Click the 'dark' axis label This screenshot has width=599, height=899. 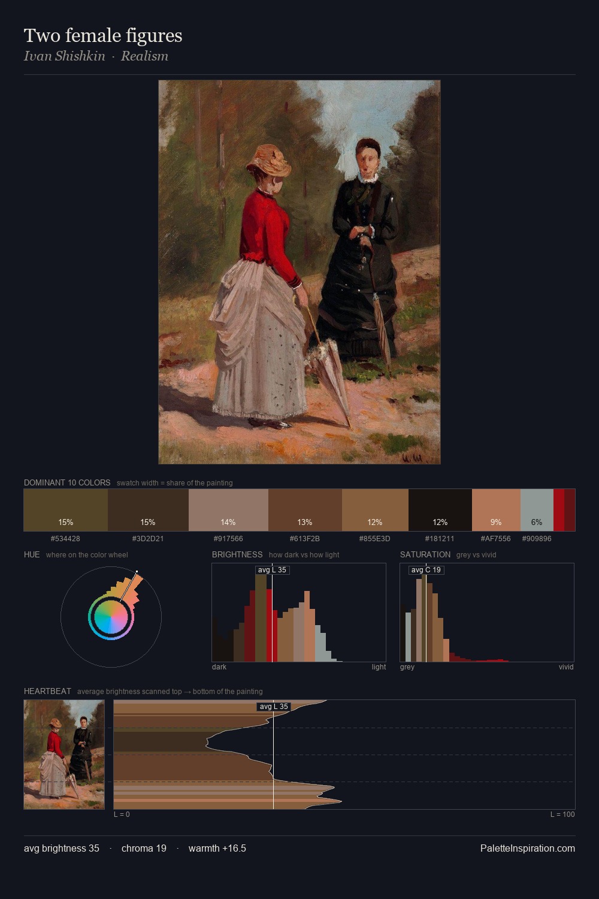(219, 667)
